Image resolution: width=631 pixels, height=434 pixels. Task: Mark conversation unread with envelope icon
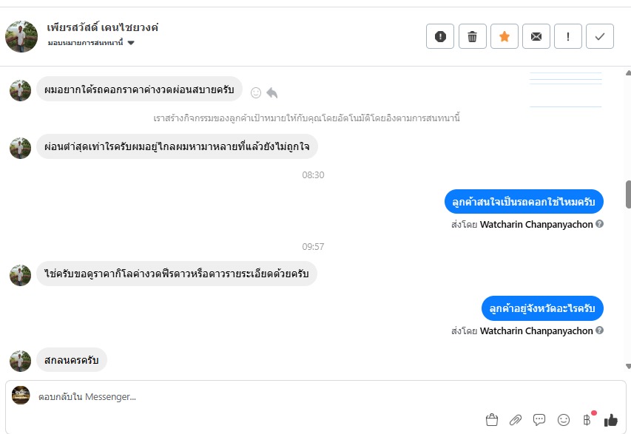[536, 36]
